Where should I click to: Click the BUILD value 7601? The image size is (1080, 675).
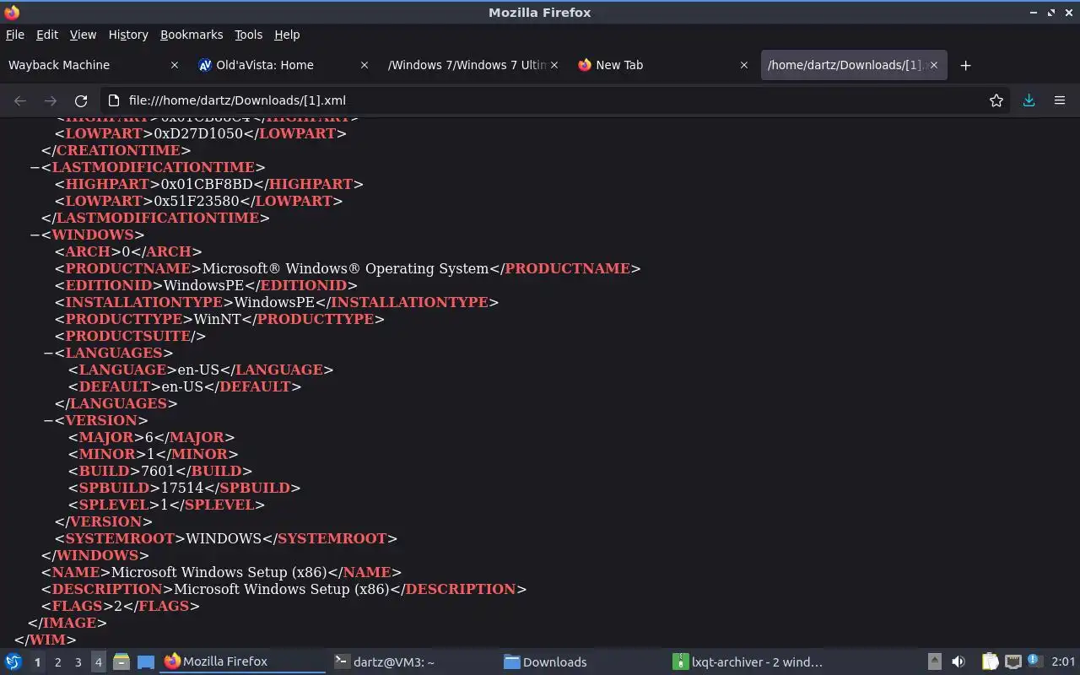[158, 471]
